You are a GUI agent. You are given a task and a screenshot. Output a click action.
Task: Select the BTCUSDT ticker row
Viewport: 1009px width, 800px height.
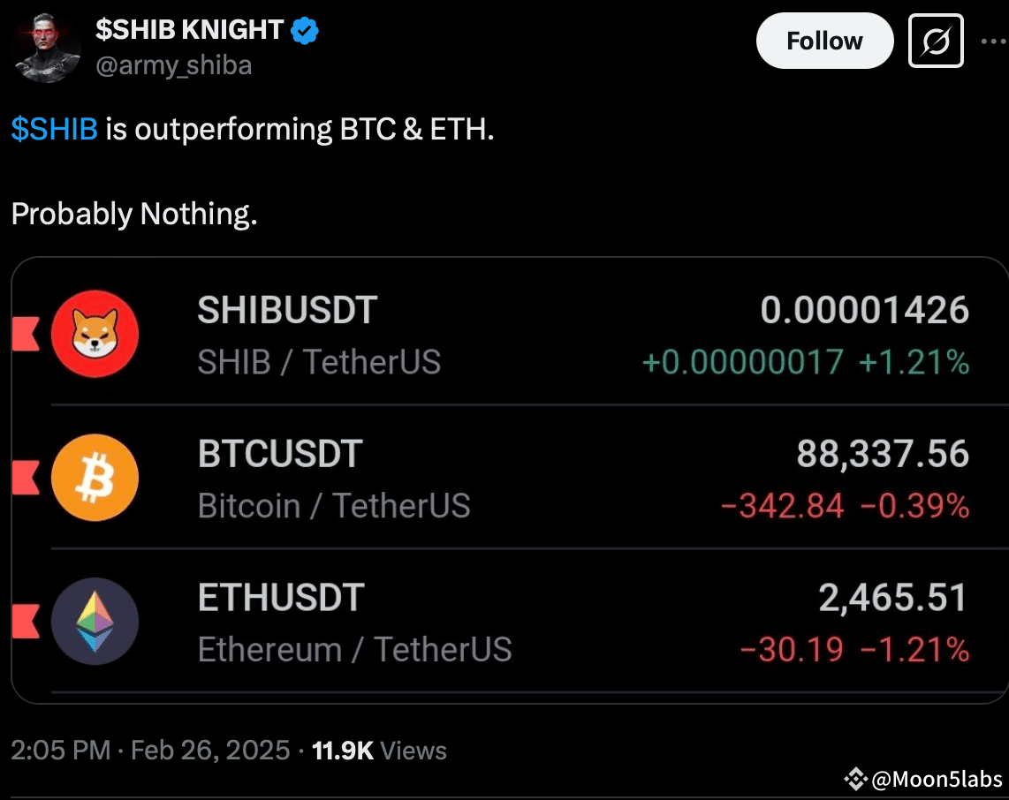pos(530,478)
